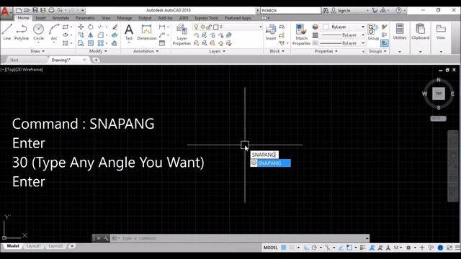Open the Insert ribbon tab

(x=40, y=18)
